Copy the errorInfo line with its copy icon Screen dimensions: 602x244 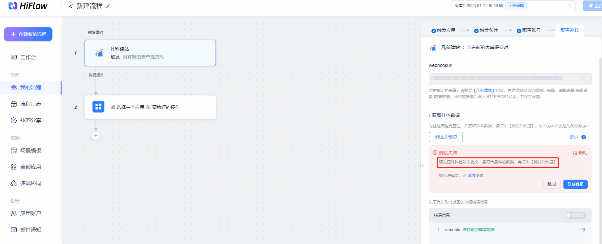pos(583,230)
